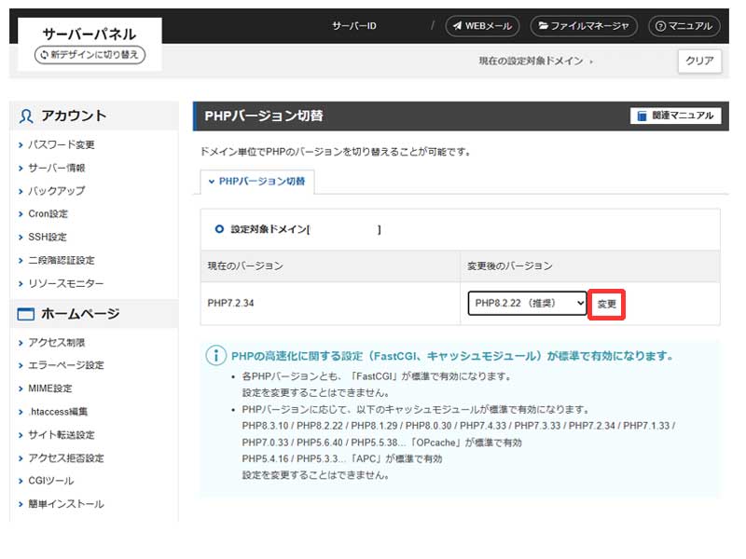Click the paper plane icon on WEBメール

457,26
